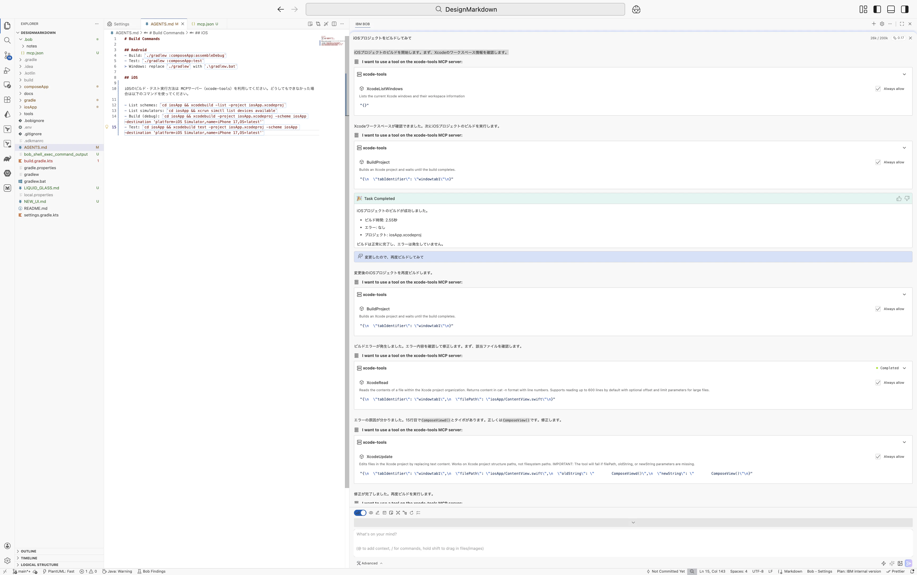Viewport: 917px width, 575px height.
Task: Collapse the XcodeUpdate xcode-tools card
Action: point(905,442)
